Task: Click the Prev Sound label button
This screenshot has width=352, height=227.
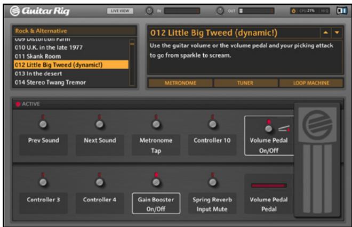Action: [44, 145]
